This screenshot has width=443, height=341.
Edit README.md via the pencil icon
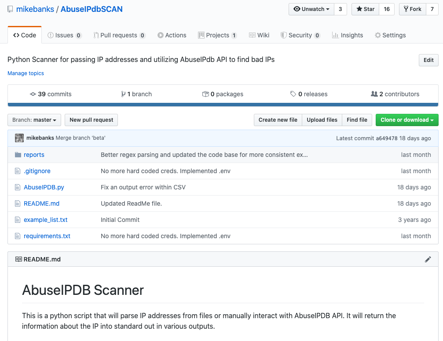(428, 259)
